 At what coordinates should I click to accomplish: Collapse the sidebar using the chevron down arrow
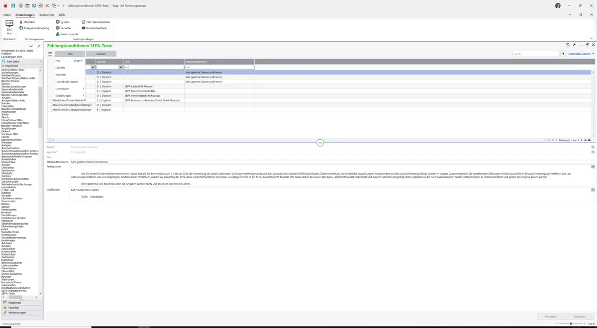tap(31, 46)
